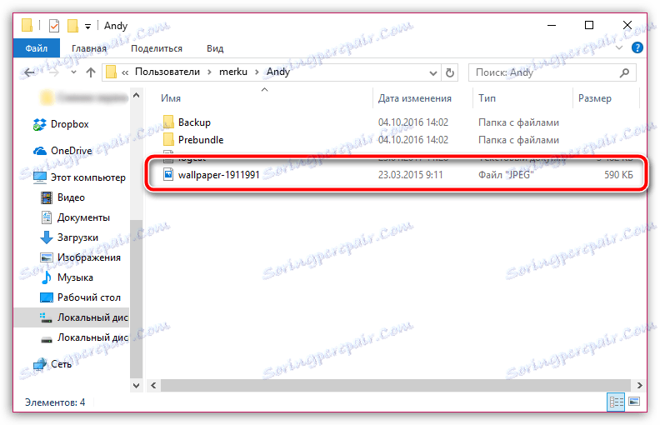Click Andy breadcrumb in address bar
The width and height of the screenshot is (660, 425).
[x=278, y=72]
